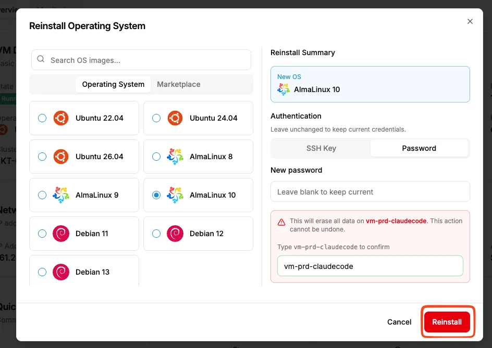Click the red Reinstall button
This screenshot has height=348, width=492.
coord(447,322)
